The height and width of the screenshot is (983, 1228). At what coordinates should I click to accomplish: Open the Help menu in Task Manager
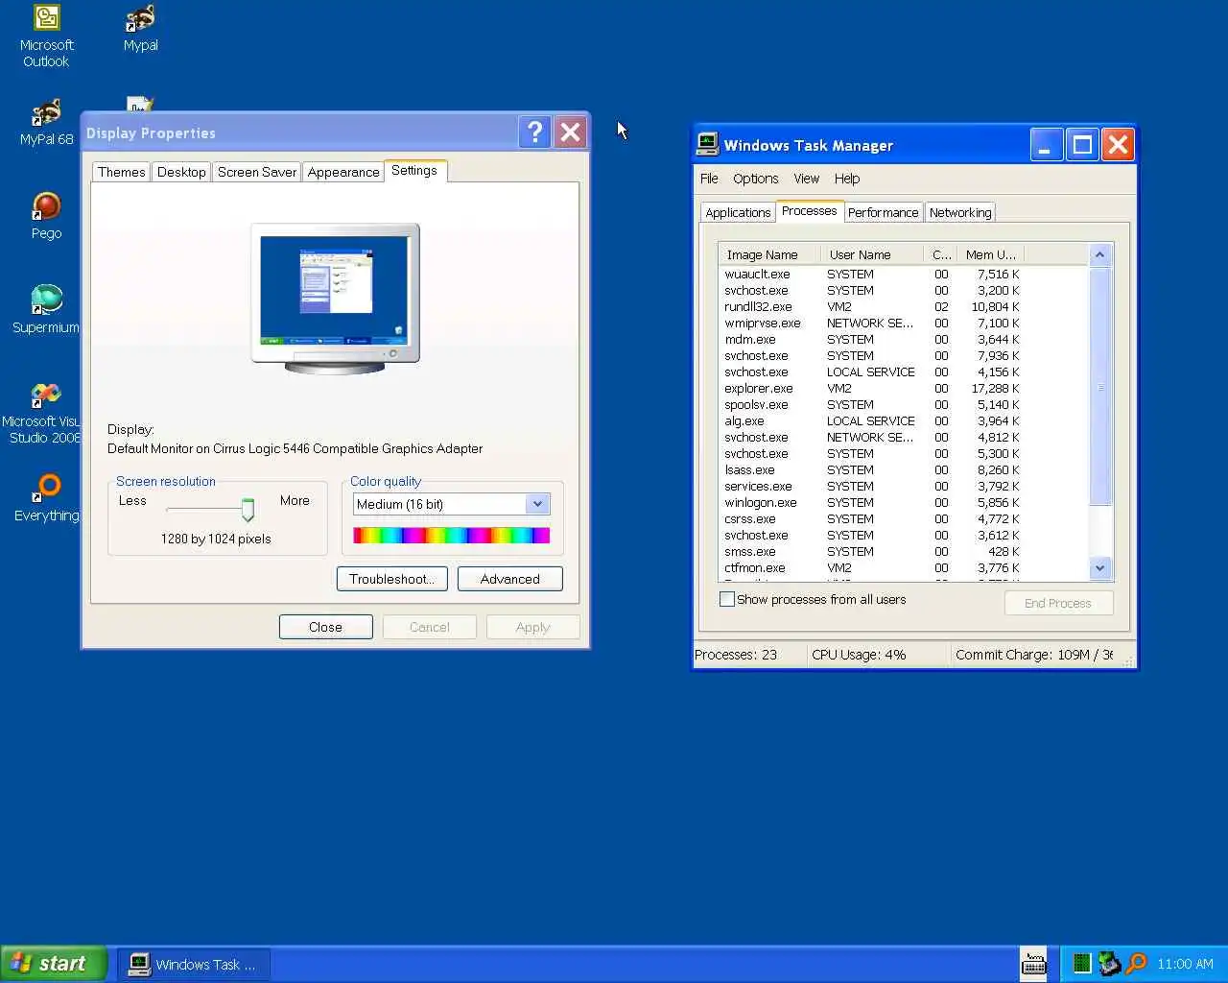coord(847,179)
